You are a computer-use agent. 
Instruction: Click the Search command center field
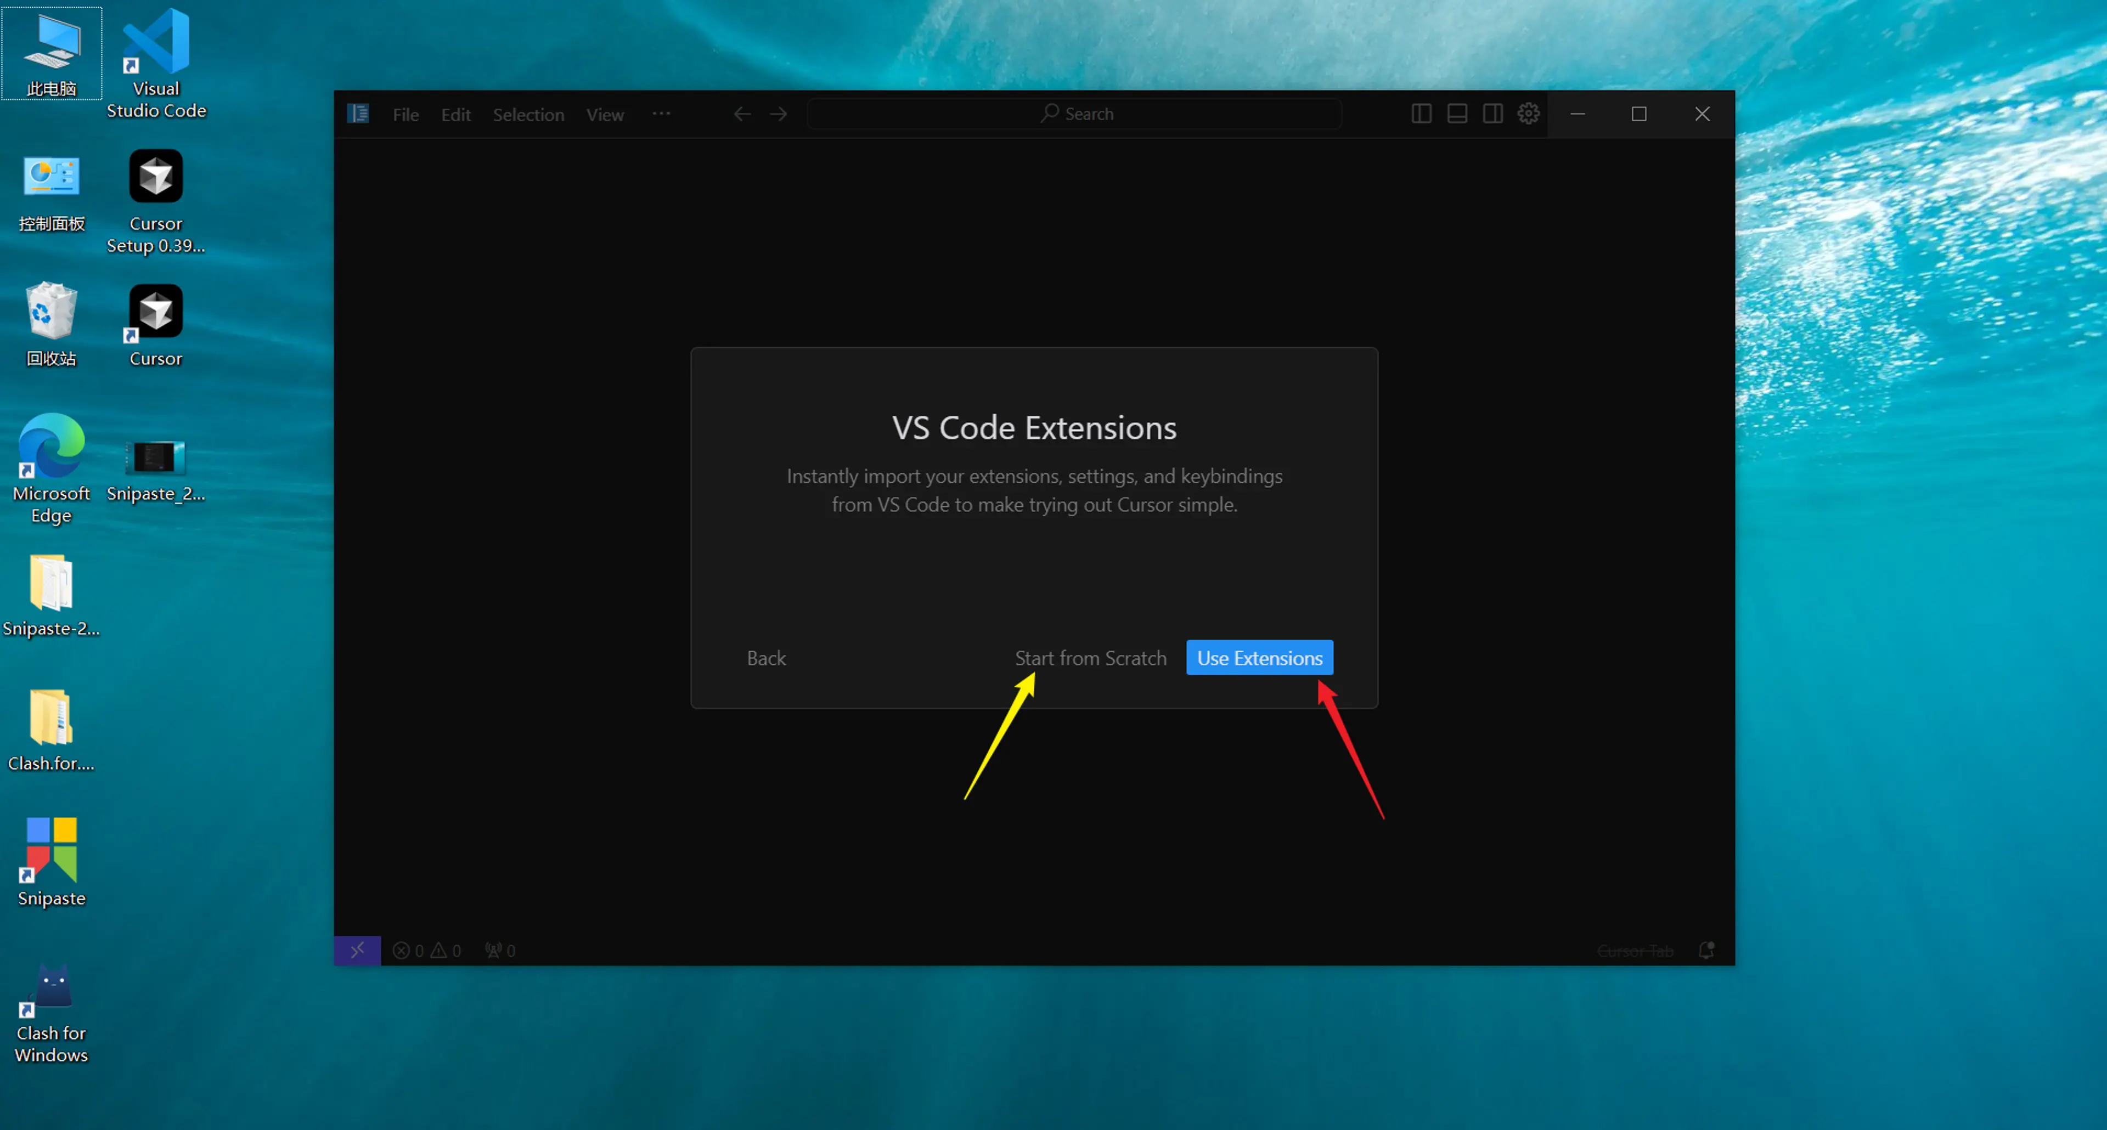[x=1075, y=114]
